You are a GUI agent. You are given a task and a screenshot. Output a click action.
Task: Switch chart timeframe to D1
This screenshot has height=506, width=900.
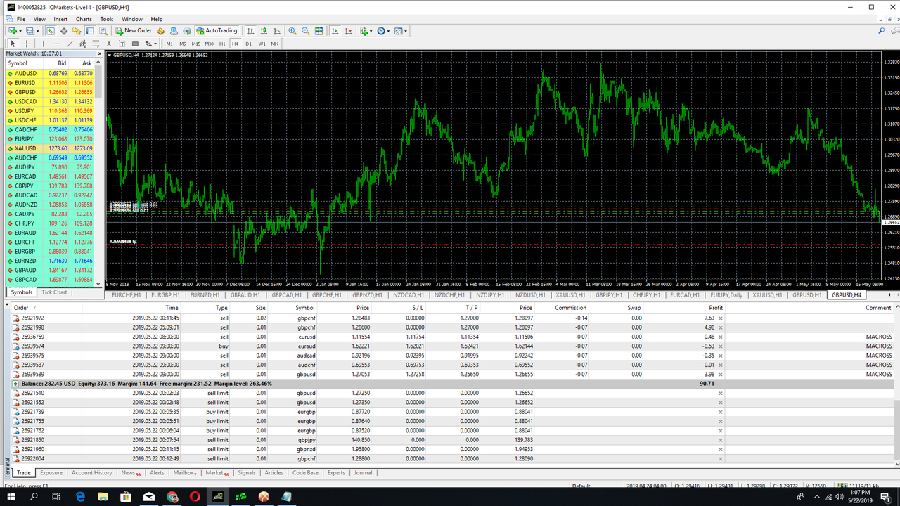pos(248,44)
